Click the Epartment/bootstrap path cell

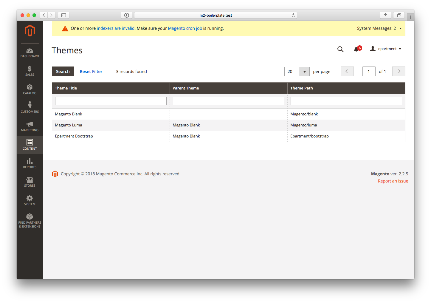click(346, 136)
